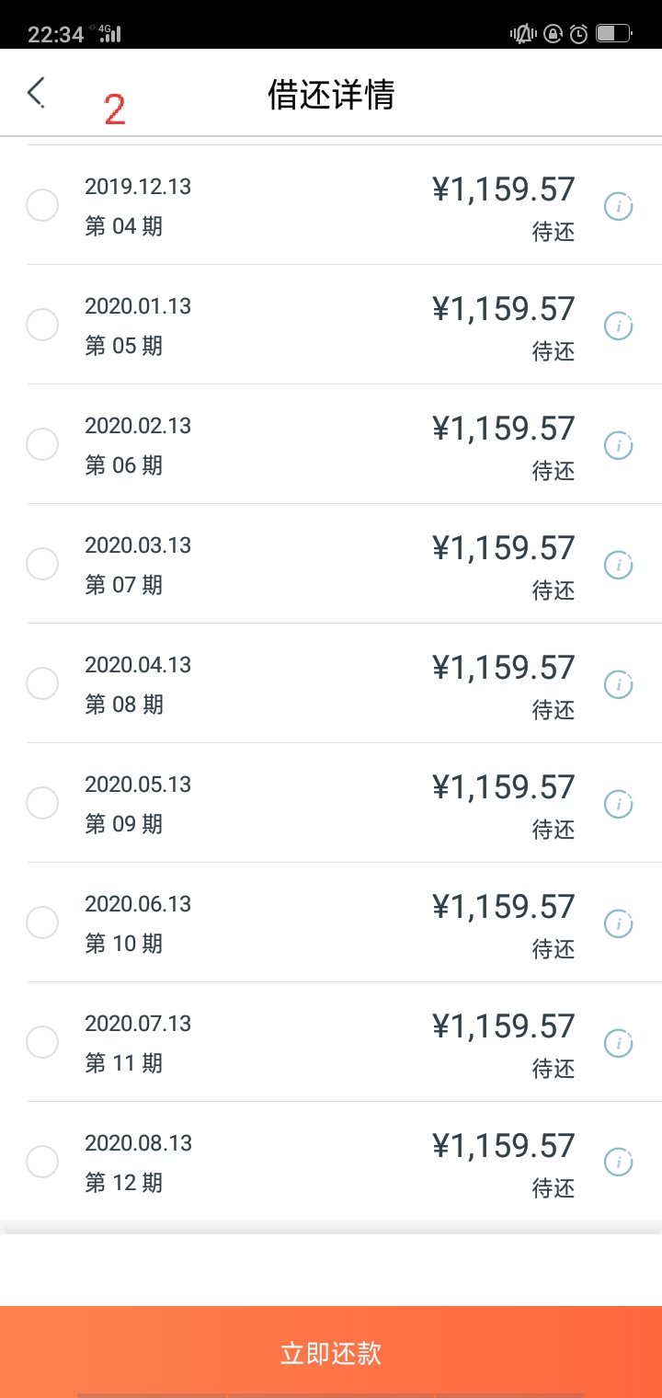The height and width of the screenshot is (1398, 662).
Task: Tap info icon for 第 12 期
Action: pyautogui.click(x=618, y=1163)
